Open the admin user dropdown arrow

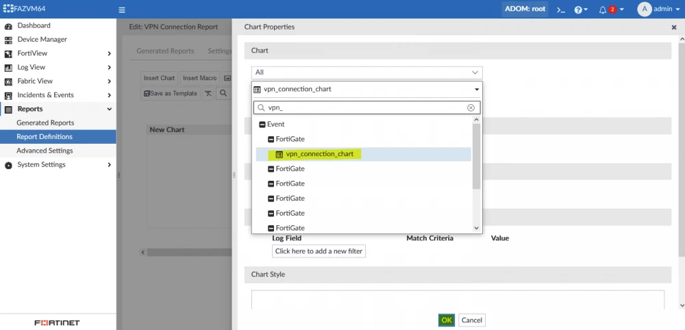[677, 10]
